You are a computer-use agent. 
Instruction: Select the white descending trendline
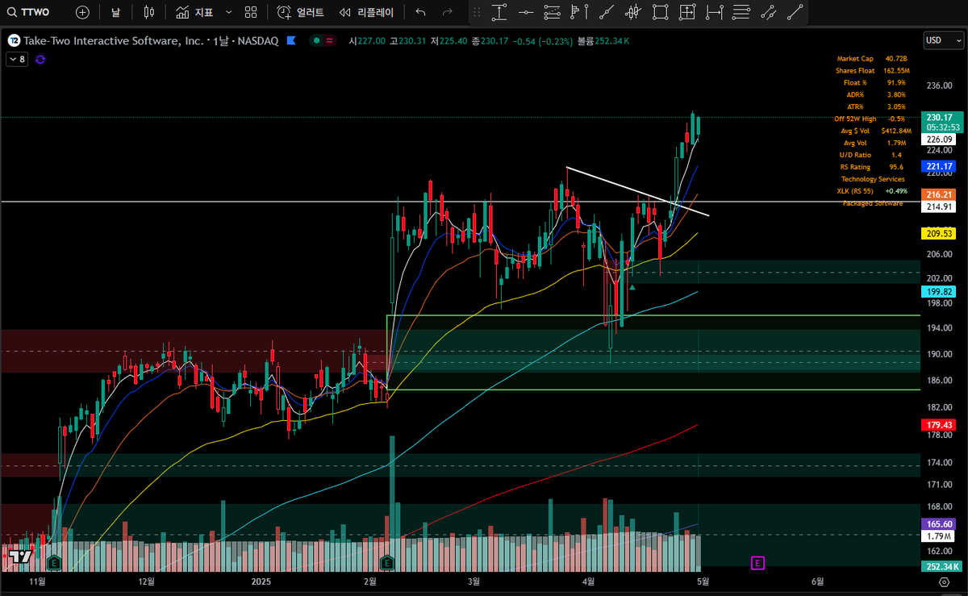[x=637, y=191]
